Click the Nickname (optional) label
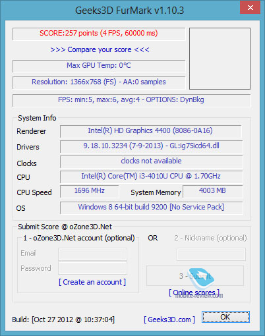The height and width of the screenshot is (336, 265). (210, 238)
